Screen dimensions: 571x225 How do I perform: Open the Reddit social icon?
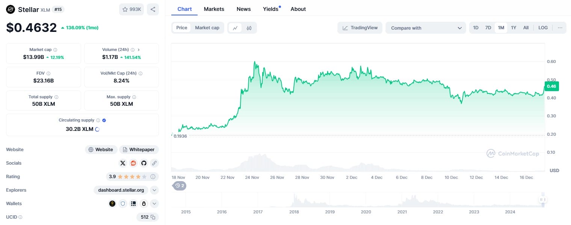(x=133, y=163)
